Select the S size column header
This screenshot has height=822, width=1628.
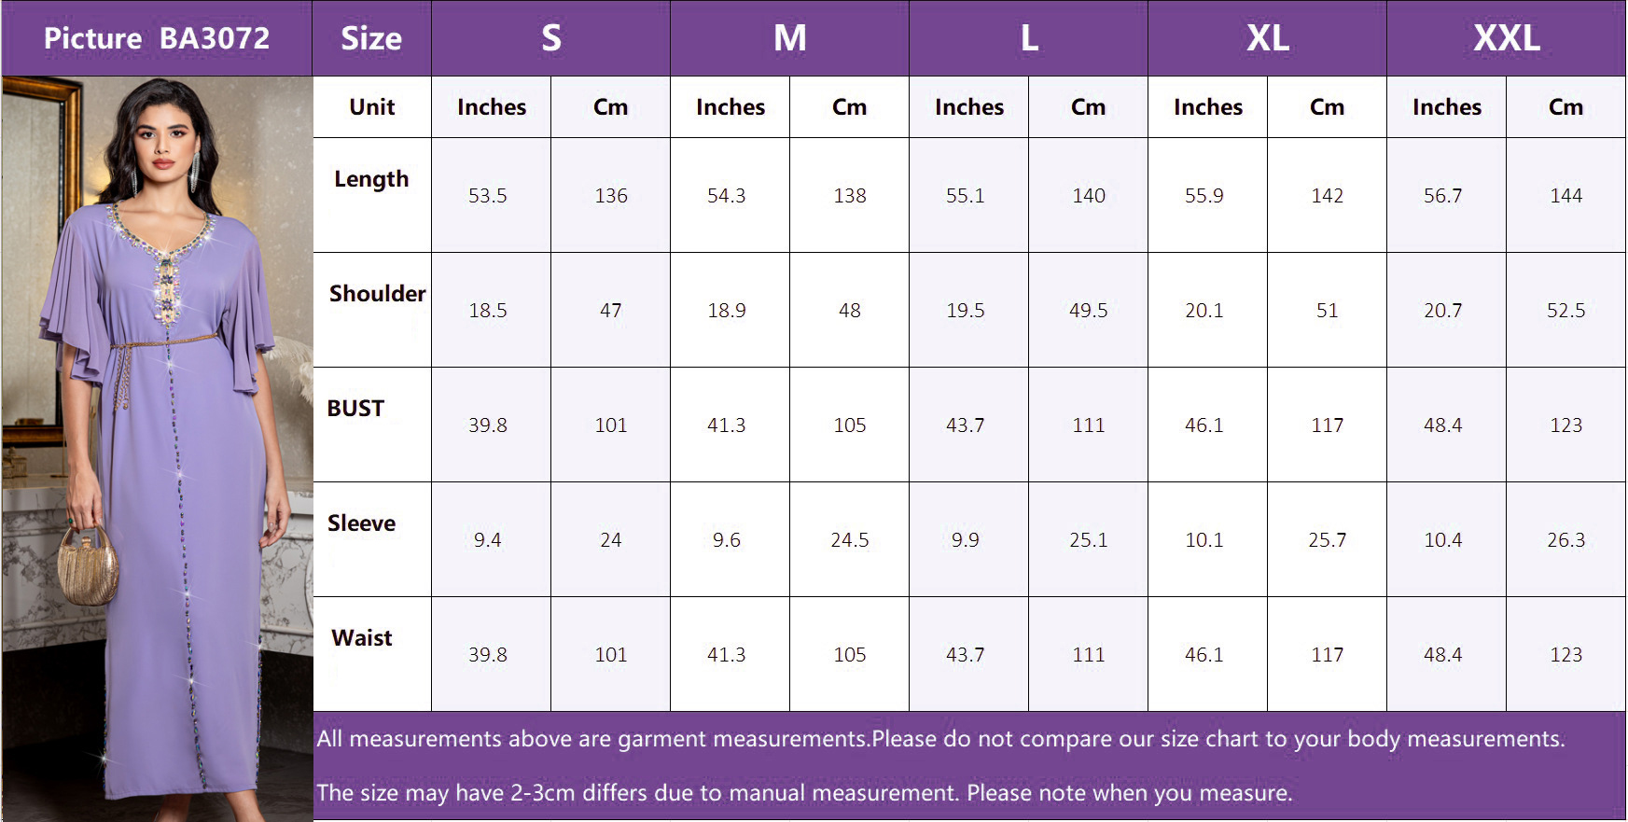tap(550, 38)
